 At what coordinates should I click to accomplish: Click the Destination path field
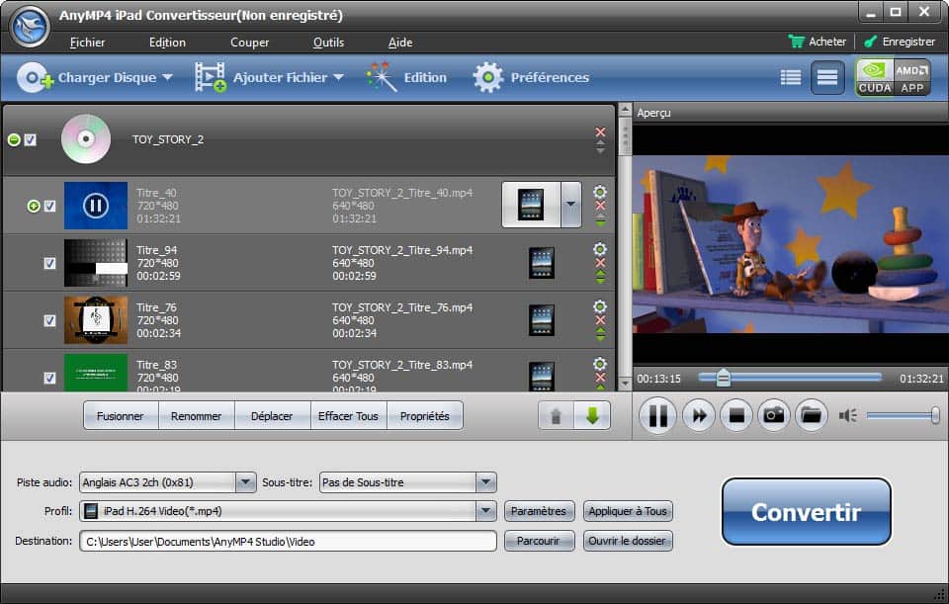coord(288,541)
